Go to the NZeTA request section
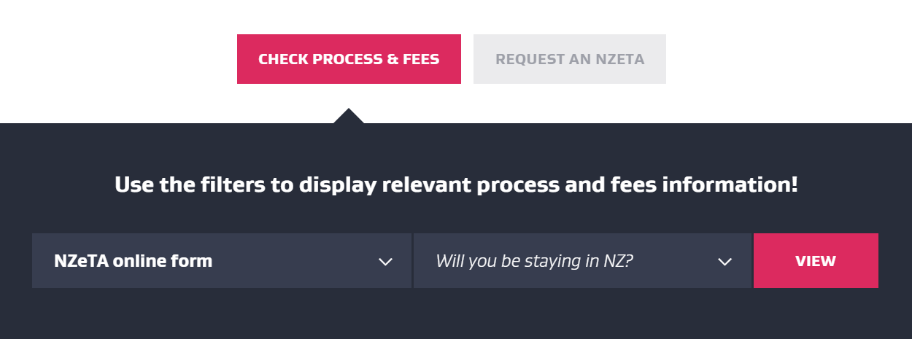912x339 pixels. pyautogui.click(x=569, y=59)
